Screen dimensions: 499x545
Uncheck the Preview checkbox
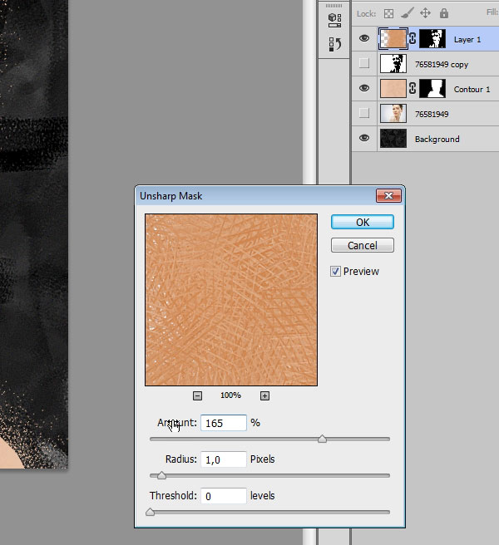tap(336, 272)
